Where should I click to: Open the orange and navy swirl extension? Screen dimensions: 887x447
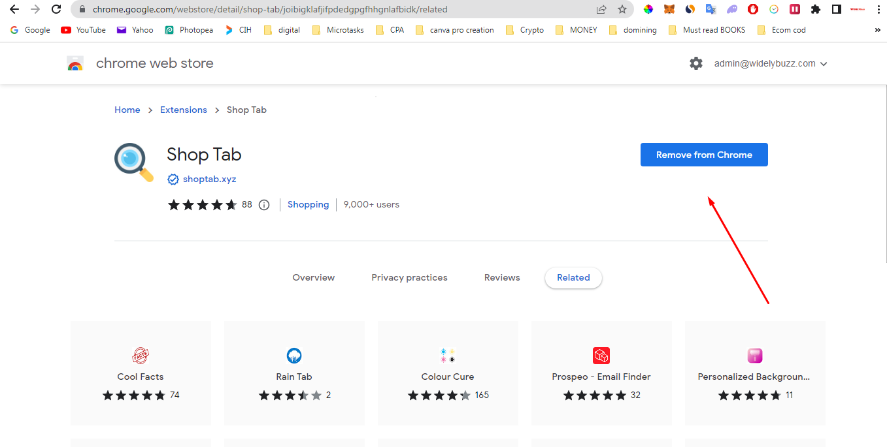tap(690, 9)
